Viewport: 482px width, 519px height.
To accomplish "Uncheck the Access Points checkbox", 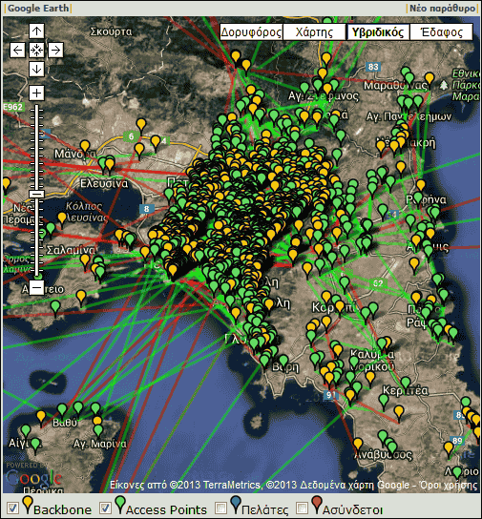I will (105, 508).
